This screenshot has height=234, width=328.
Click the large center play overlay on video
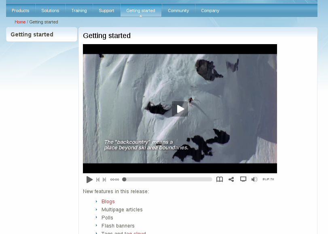click(180, 108)
